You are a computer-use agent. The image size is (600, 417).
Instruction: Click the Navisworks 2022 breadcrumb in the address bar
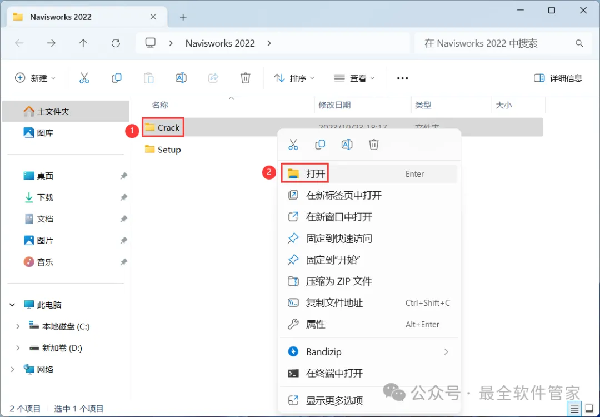(220, 43)
